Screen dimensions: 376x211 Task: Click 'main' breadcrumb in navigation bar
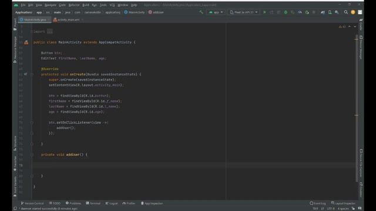coord(58,12)
